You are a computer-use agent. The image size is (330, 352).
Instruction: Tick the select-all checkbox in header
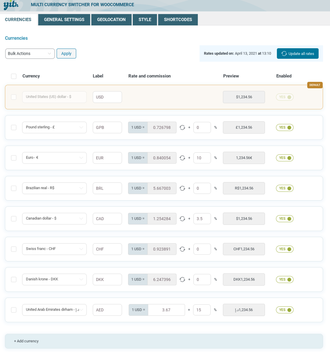tap(14, 76)
